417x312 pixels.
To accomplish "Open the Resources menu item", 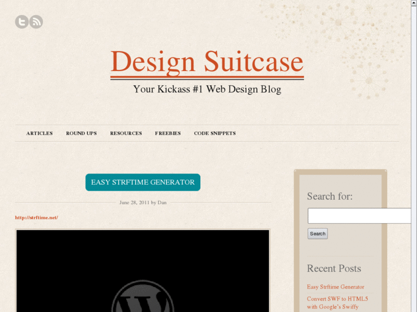I will pos(126,133).
